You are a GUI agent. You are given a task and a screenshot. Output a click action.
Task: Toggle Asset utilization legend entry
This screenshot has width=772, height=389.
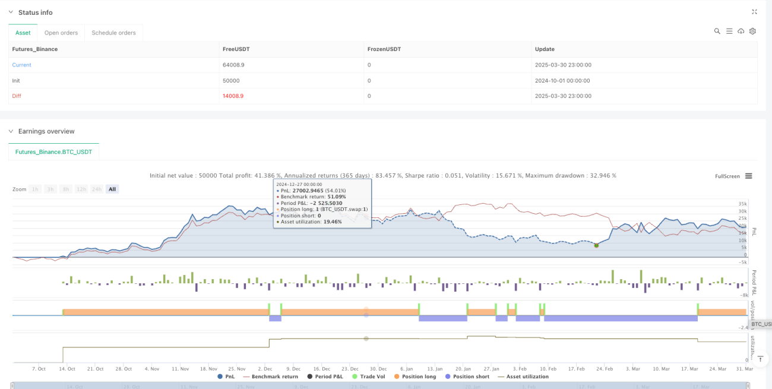[523, 377]
